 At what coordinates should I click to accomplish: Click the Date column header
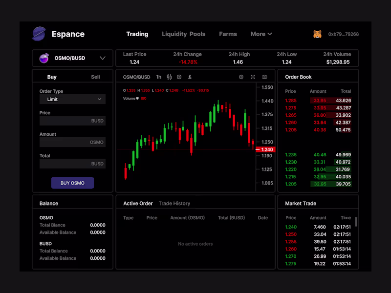tap(263, 218)
